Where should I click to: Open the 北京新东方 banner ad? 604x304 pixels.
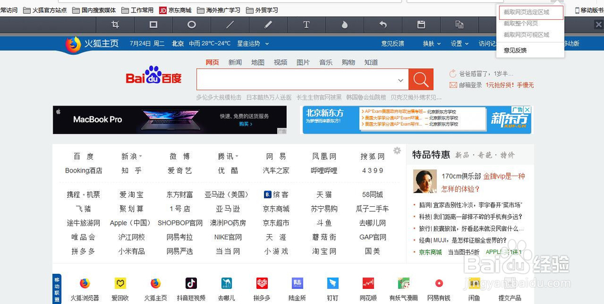417,119
